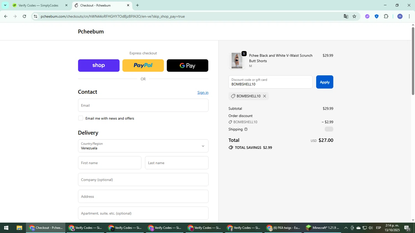
Task: Open the Sign in link
Action: click(203, 92)
